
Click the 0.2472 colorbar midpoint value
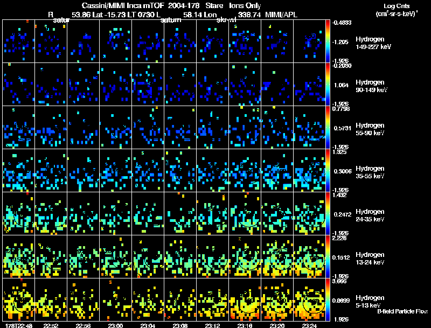343,214
